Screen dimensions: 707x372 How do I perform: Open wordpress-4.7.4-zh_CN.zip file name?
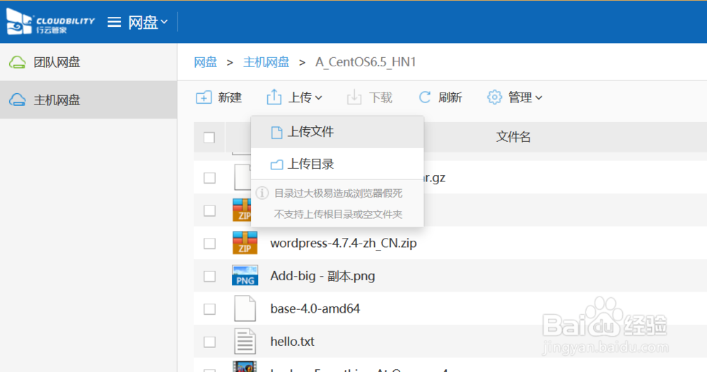click(343, 244)
